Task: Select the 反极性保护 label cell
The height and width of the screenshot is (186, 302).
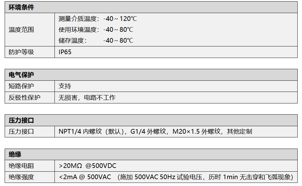Action: 30,98
